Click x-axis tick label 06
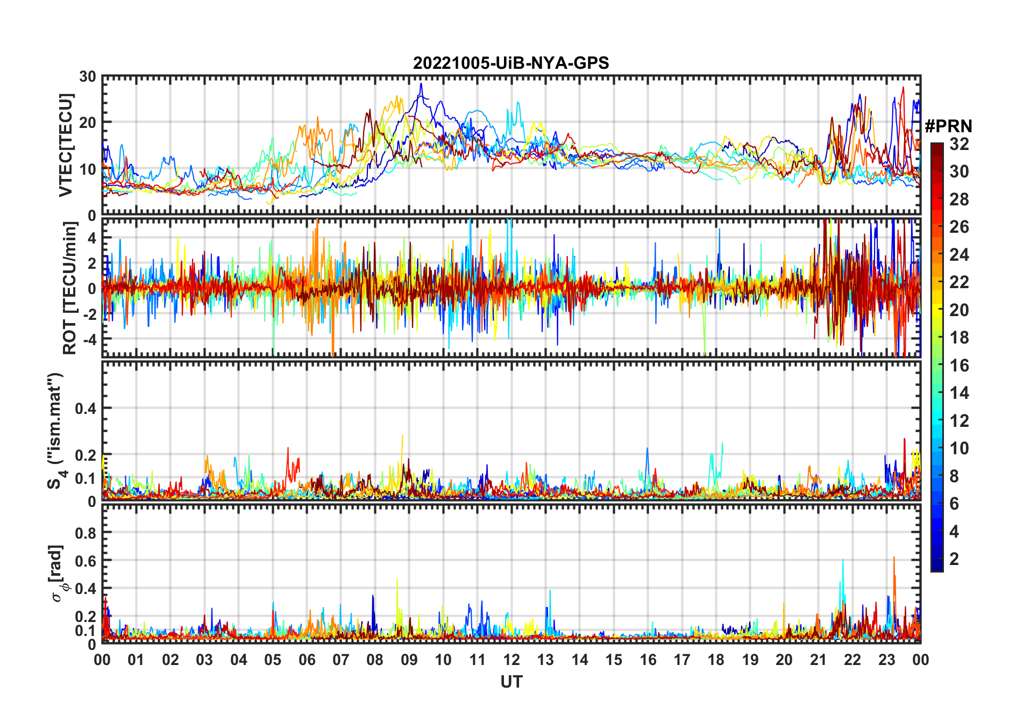The width and height of the screenshot is (1023, 715). pos(307,660)
